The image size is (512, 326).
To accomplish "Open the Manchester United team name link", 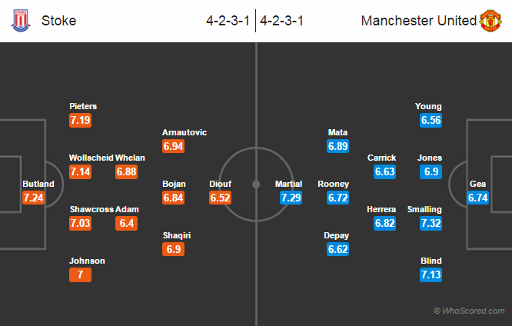I will [x=418, y=21].
